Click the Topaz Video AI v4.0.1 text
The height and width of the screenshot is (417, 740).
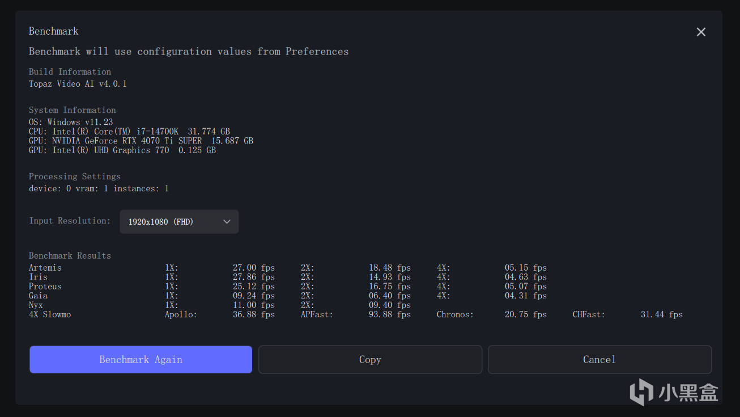(78, 84)
